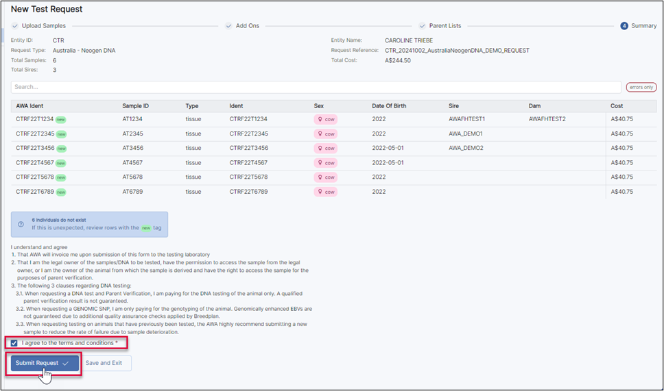Click the new tag on CTRF22T1234
Screen dimensions: 664x391
pos(61,120)
